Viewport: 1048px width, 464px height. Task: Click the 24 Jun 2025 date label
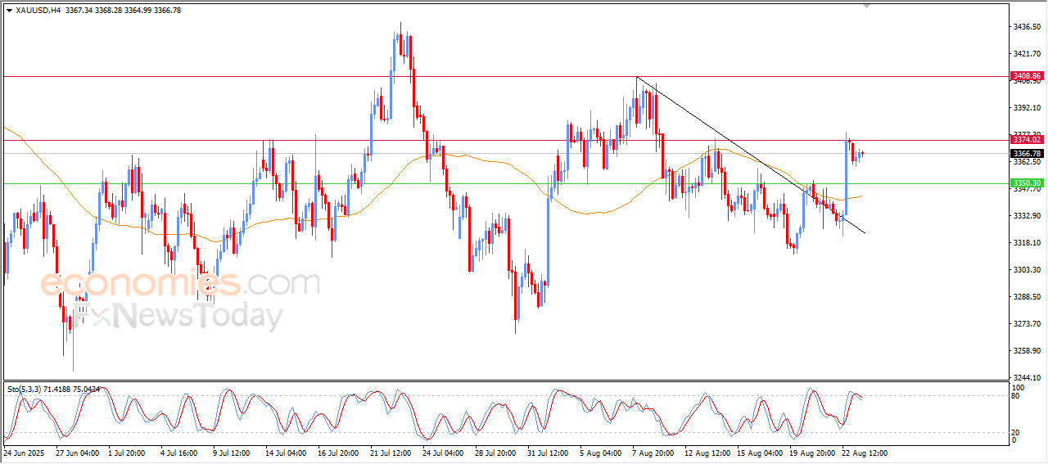24,453
